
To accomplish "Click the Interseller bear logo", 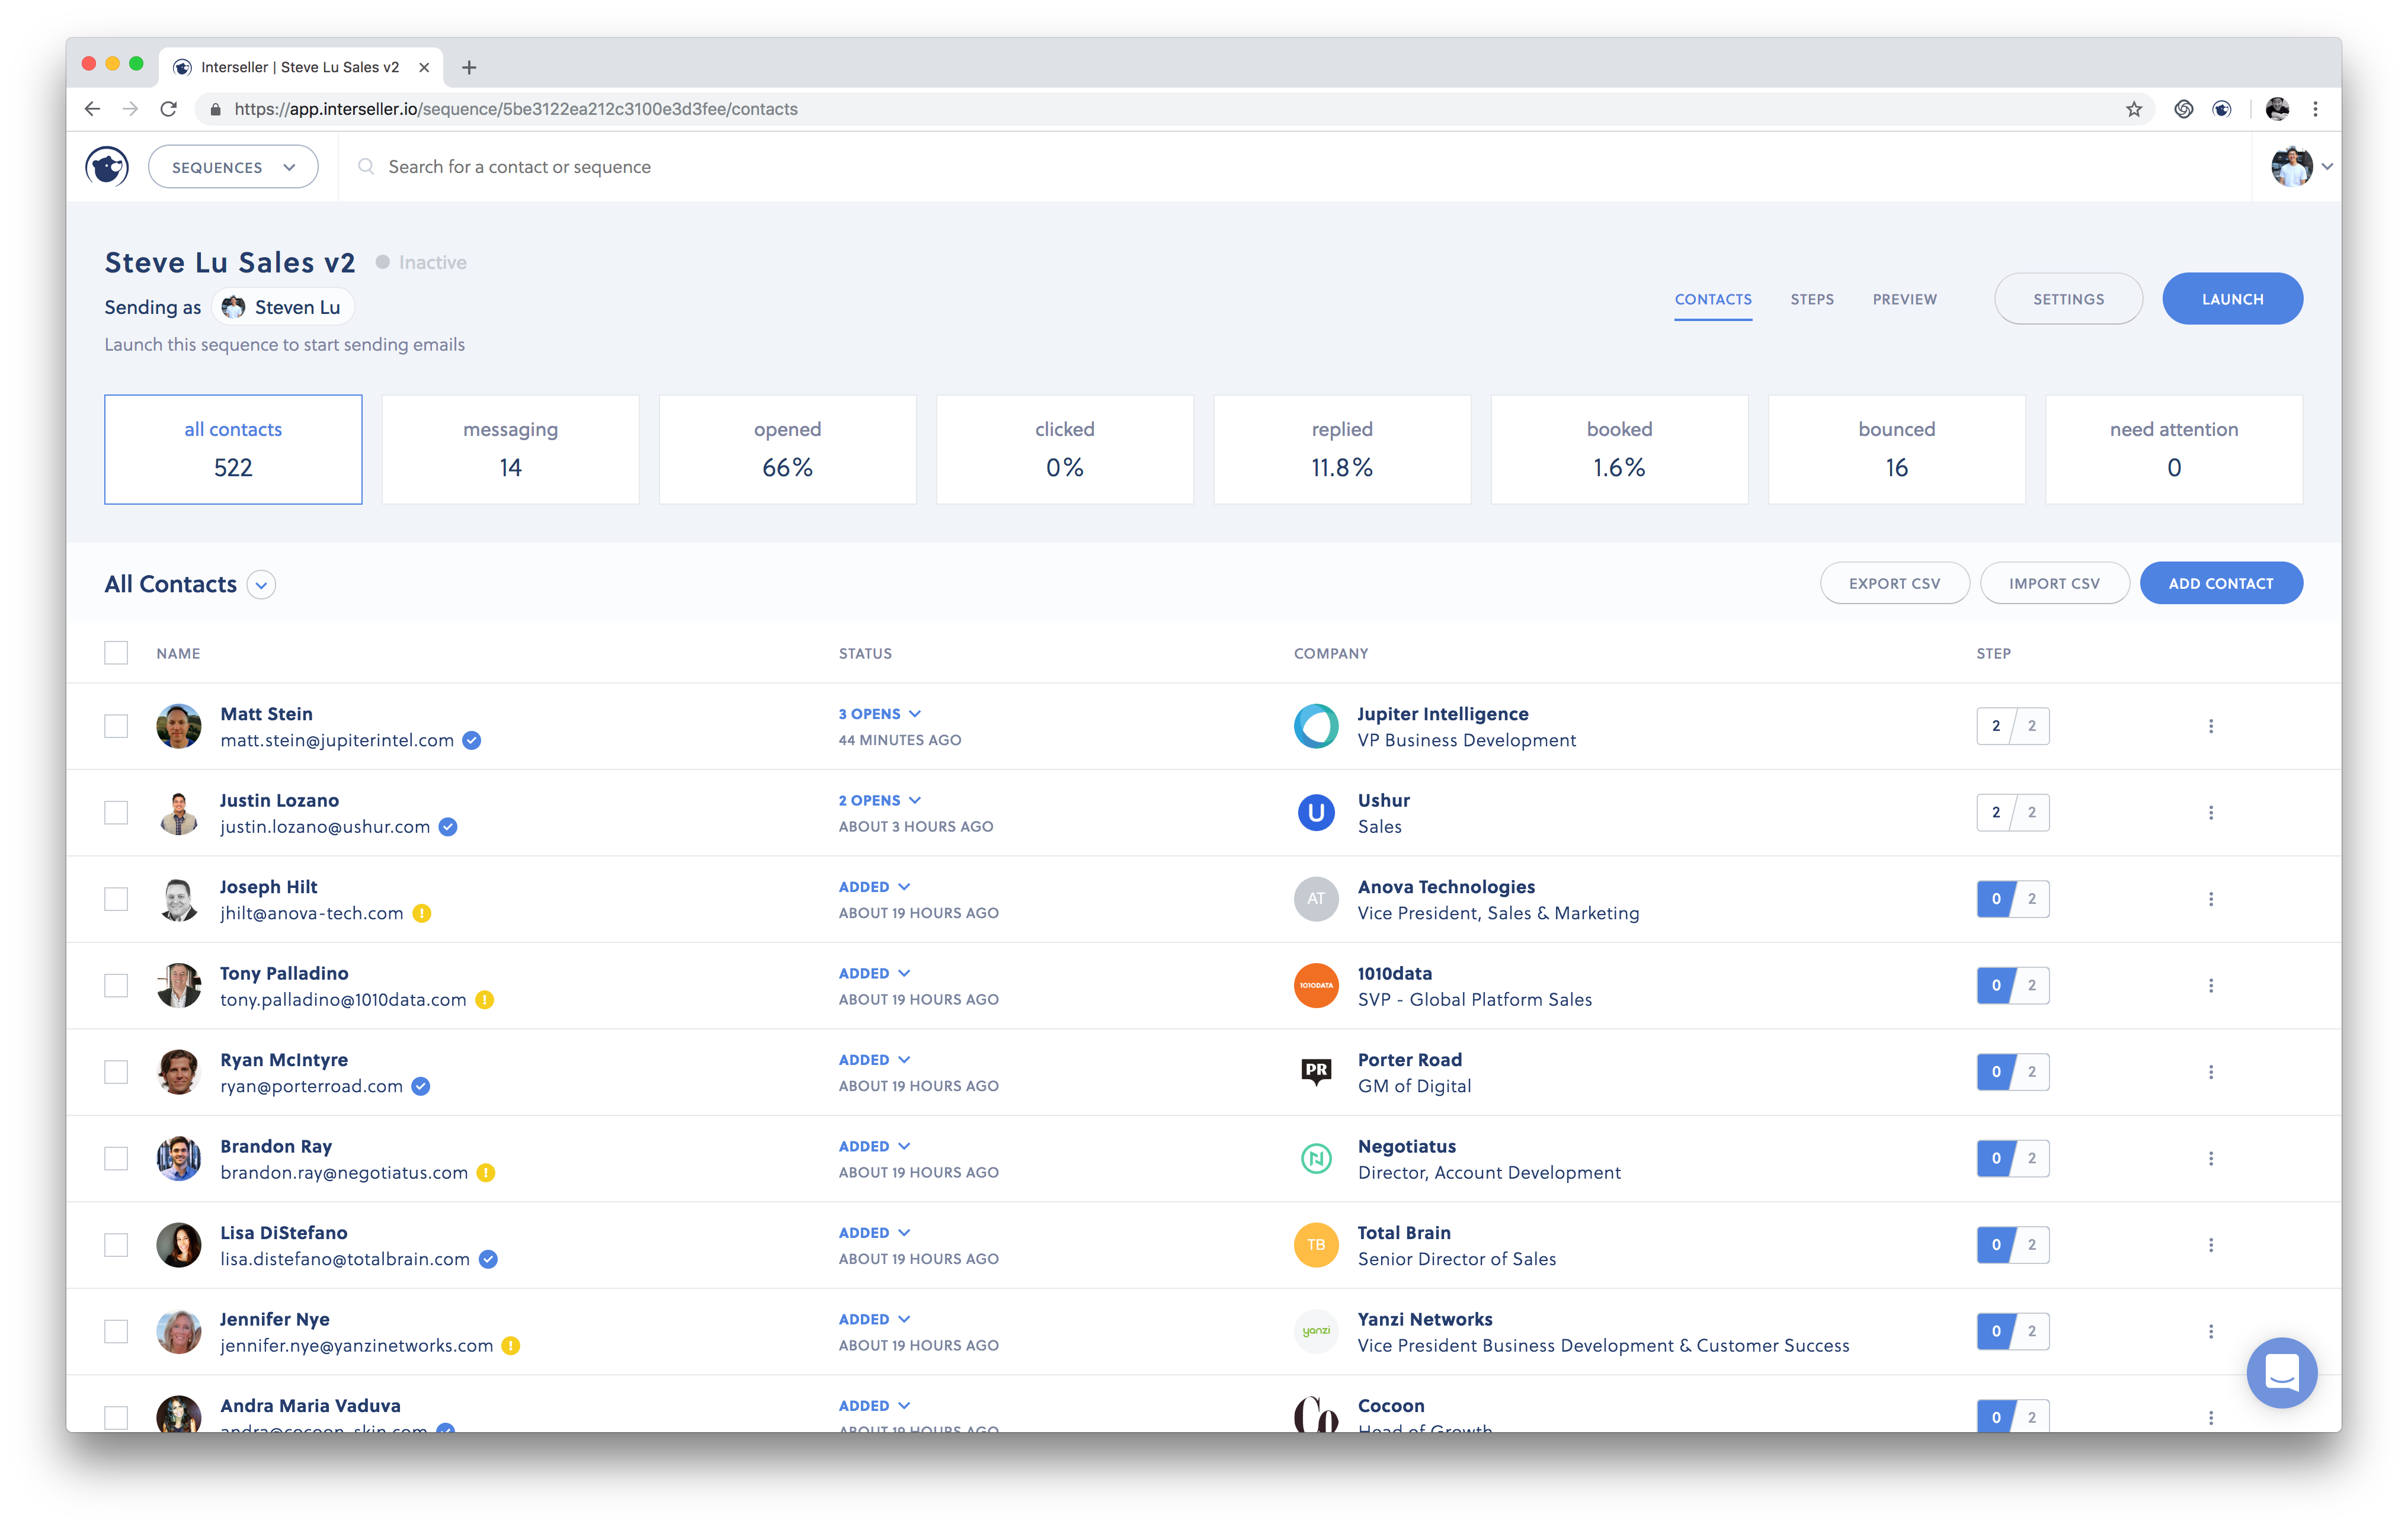I will [107, 166].
